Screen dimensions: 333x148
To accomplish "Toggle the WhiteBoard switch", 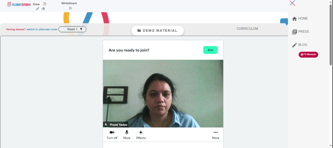I will (69, 8).
